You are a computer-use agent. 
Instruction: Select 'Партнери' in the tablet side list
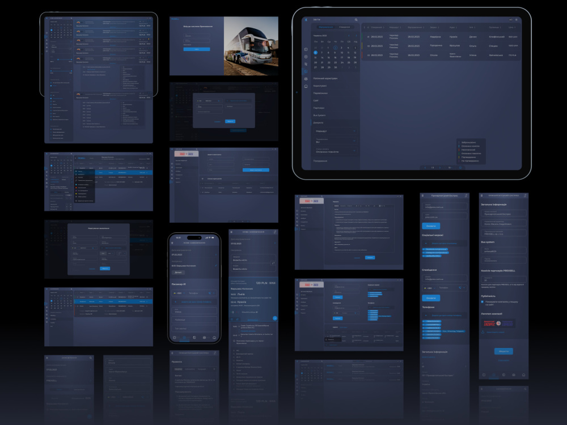tap(319, 108)
